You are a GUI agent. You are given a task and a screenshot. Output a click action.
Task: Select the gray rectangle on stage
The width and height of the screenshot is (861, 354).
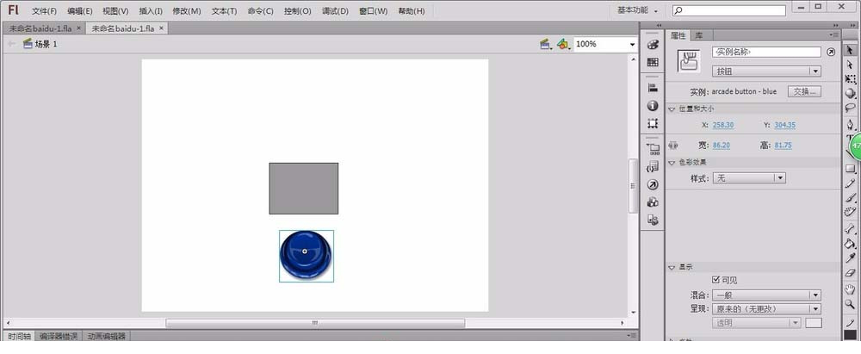point(304,189)
